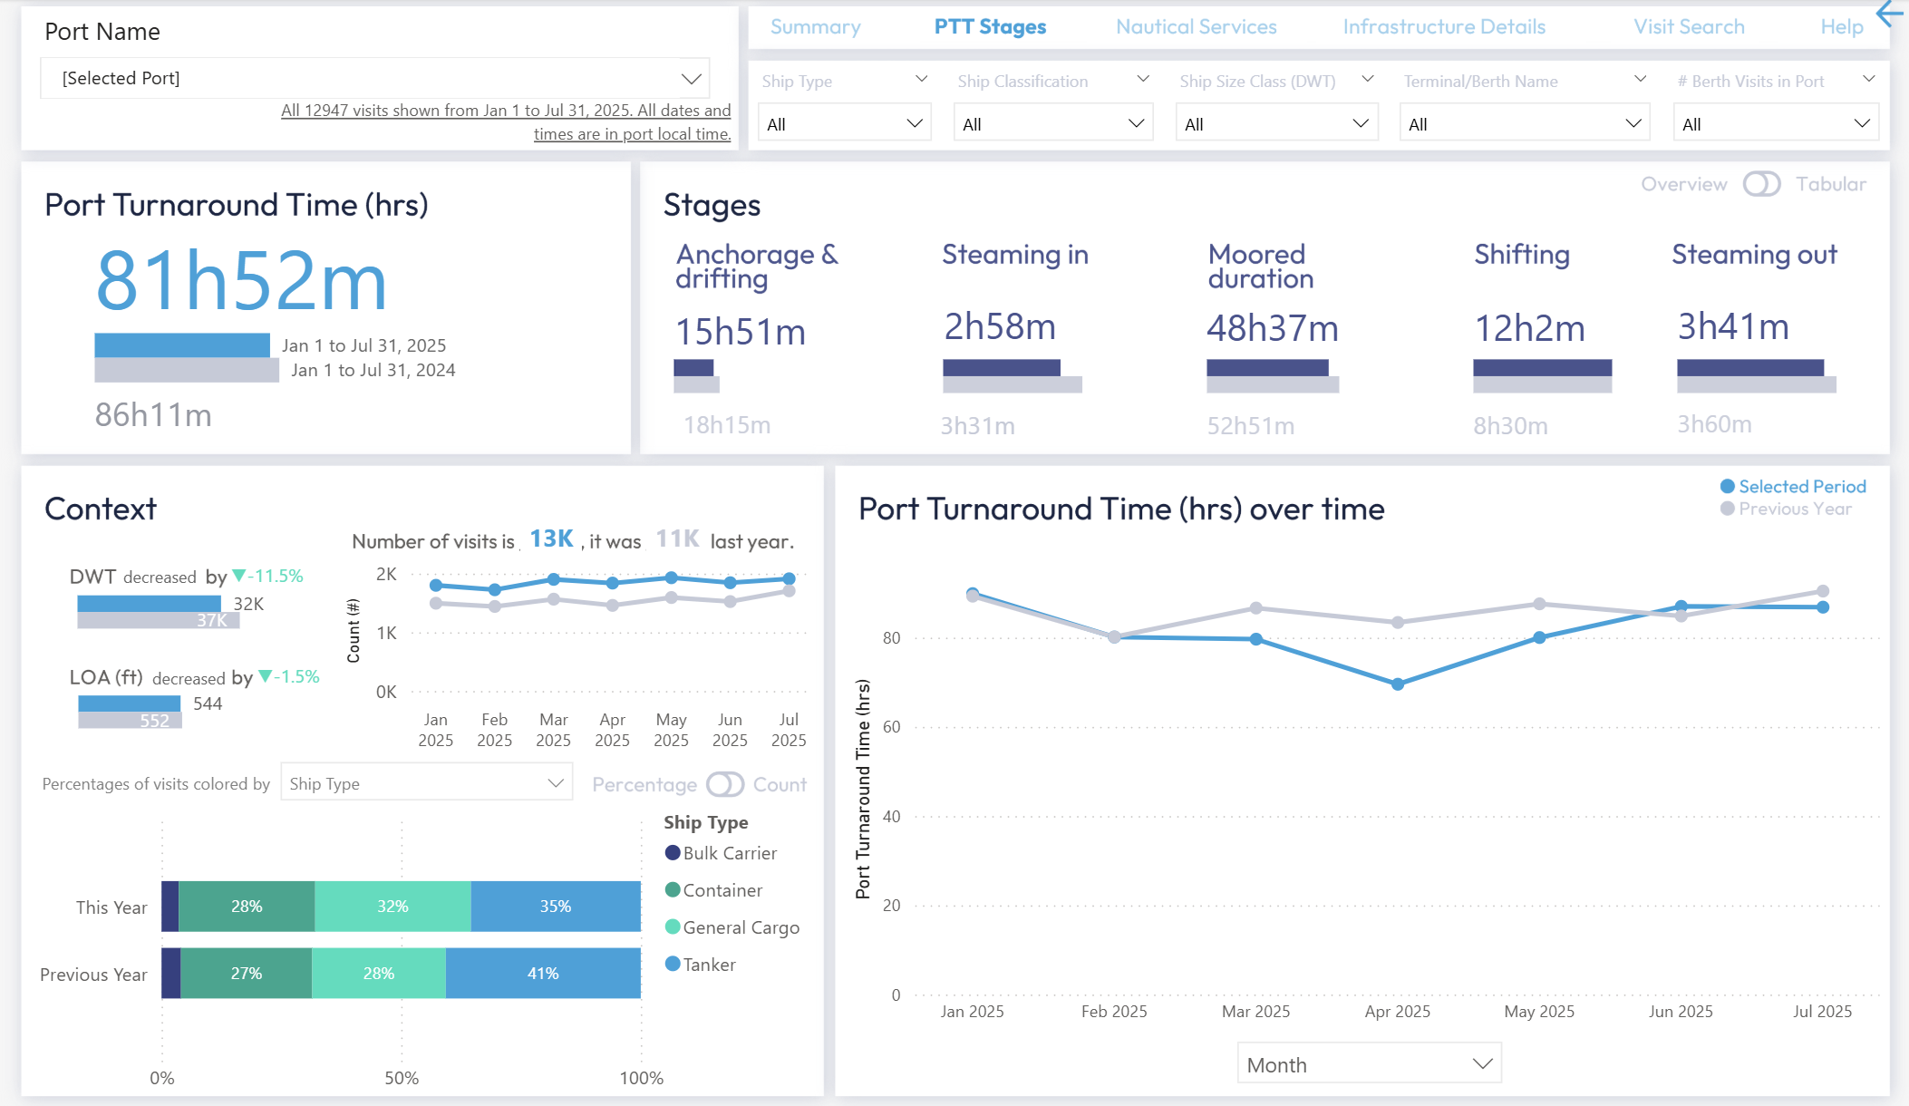
Task: Open the Visit Search tab
Action: click(x=1689, y=26)
